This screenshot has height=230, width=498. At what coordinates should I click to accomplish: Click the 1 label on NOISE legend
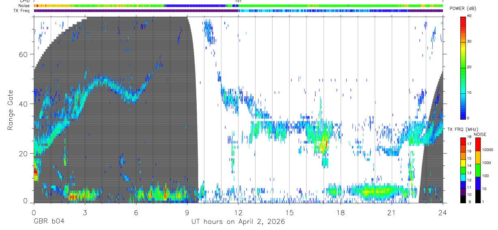point(483,202)
